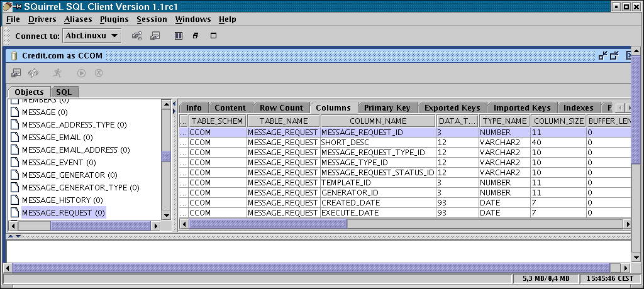Click the tab strip scroll-right arrow
This screenshot has width=644, height=289.
click(628, 108)
